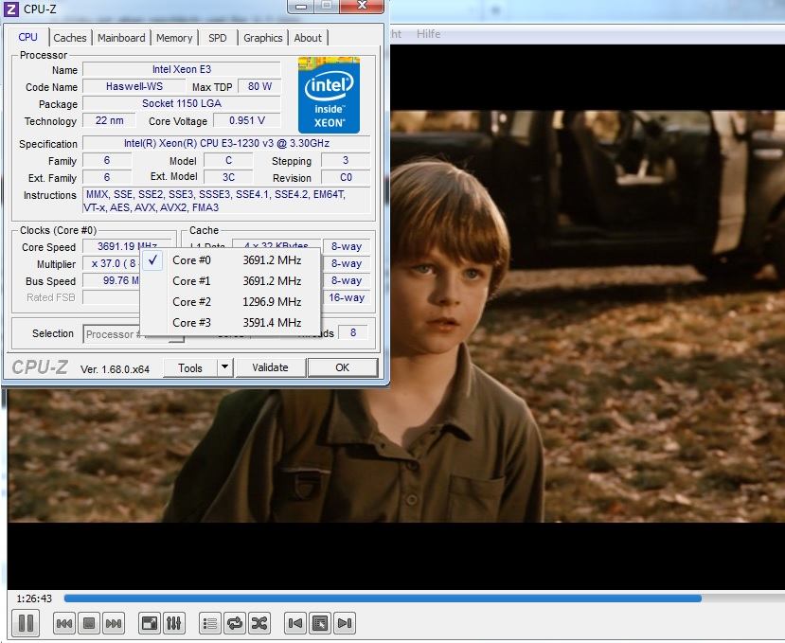
Task: Click the E3-1230 v3 specification field
Action: [226, 143]
